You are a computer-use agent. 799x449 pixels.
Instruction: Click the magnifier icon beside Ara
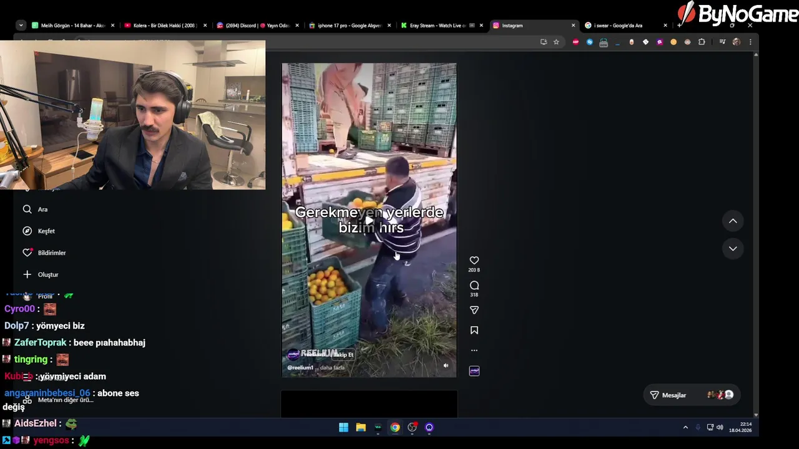(x=27, y=210)
